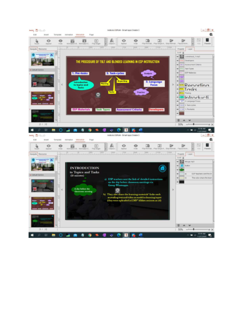Viewport: 243px width, 314px height.
Task: Switch to Resource tab in upper window
Action: pos(43,49)
